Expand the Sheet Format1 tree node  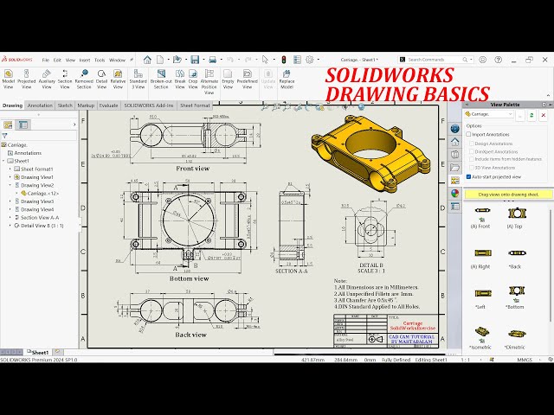pos(10,169)
